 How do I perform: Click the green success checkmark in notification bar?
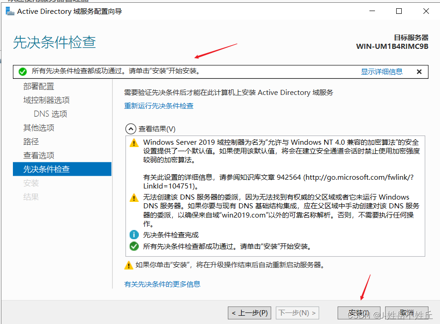point(23,72)
